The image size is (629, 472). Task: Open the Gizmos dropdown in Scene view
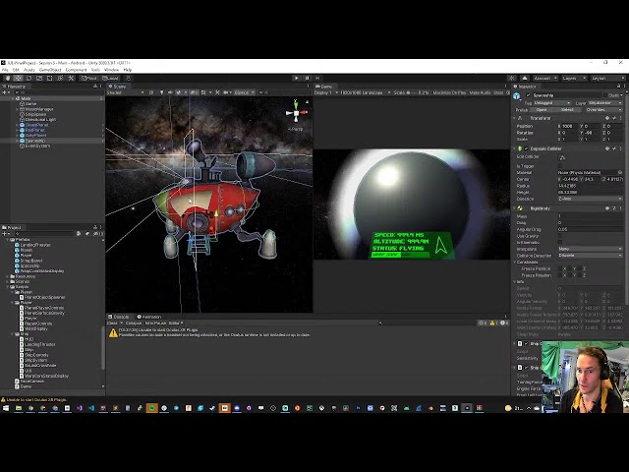245,92
